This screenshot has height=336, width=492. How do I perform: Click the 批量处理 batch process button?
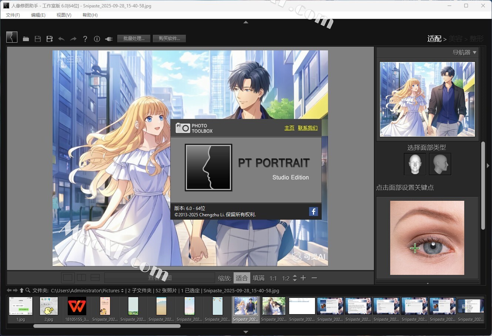(x=134, y=39)
